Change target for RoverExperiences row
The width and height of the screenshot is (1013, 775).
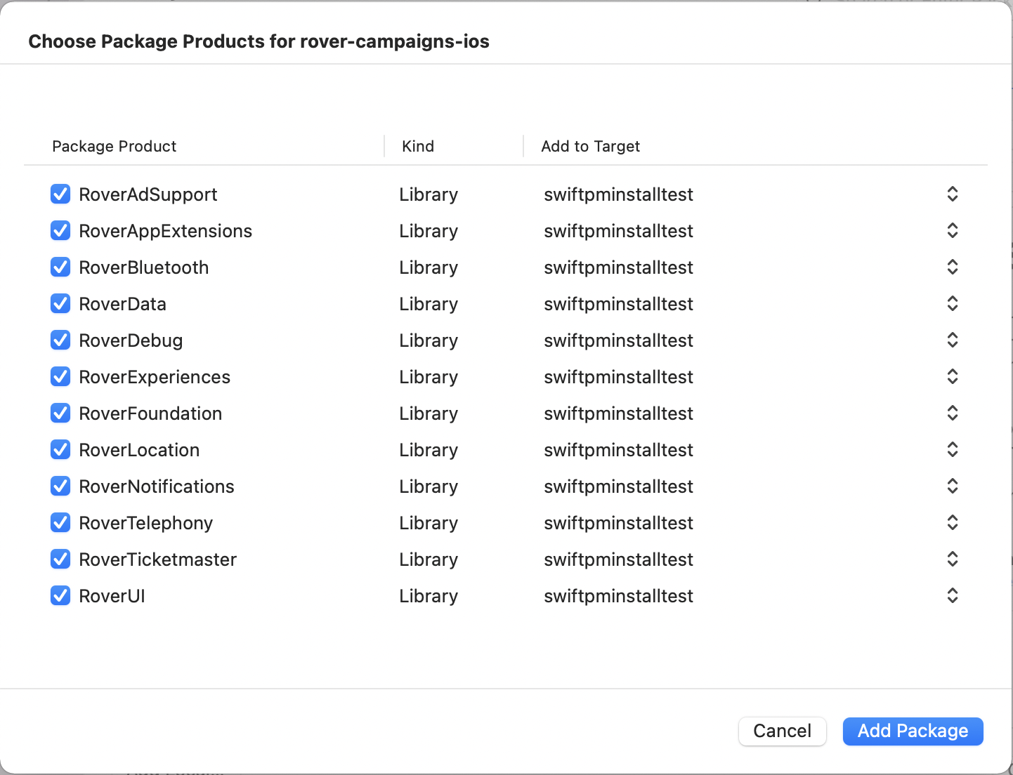(952, 377)
